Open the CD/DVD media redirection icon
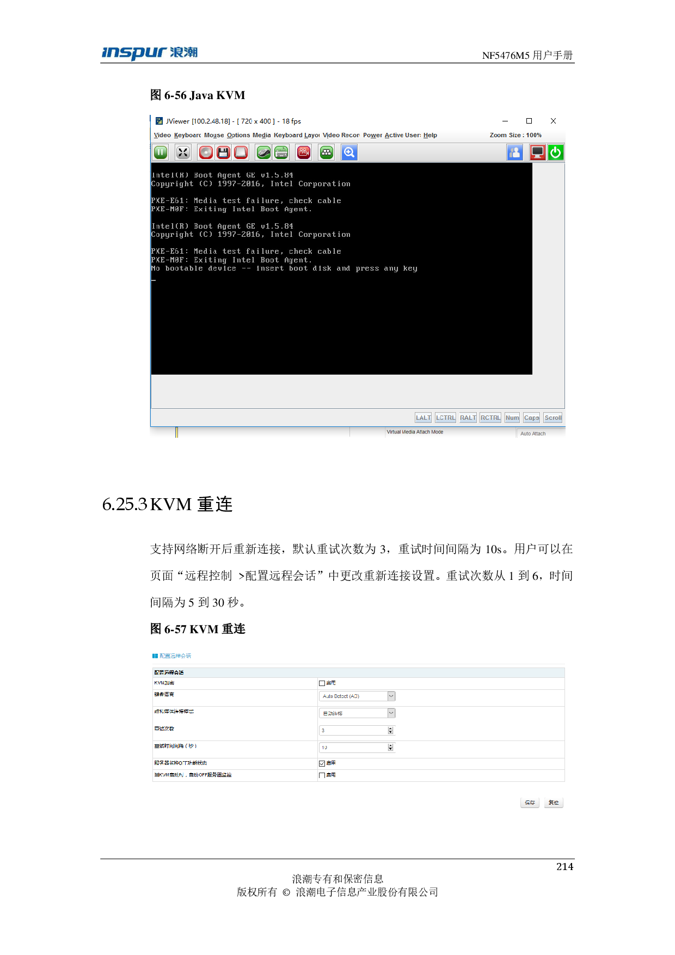This screenshot has width=675, height=955. click(x=206, y=153)
